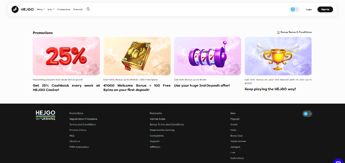Open 'Get 25% Cashback every week' headline

(x=66, y=88)
